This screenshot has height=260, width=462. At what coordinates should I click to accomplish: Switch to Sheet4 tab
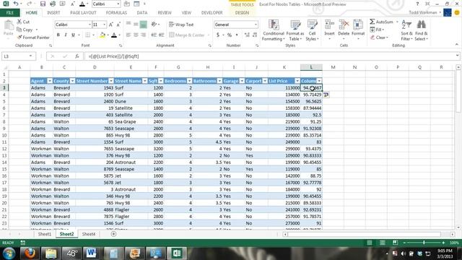[x=89, y=234]
